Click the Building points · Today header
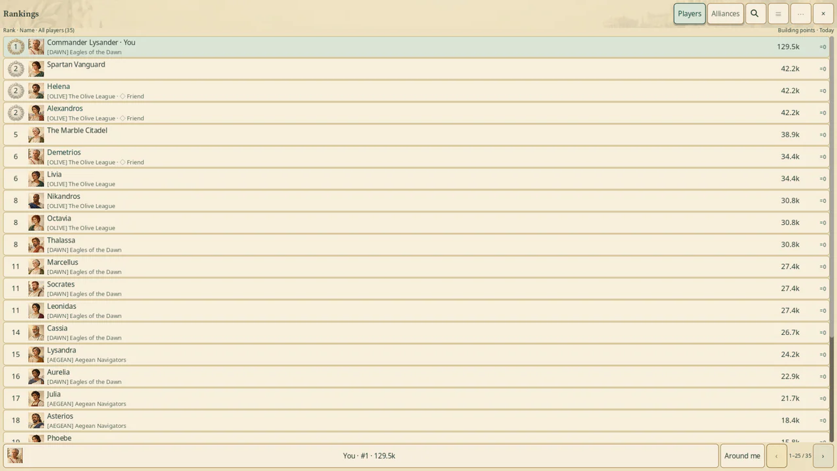The image size is (837, 471). tap(806, 31)
